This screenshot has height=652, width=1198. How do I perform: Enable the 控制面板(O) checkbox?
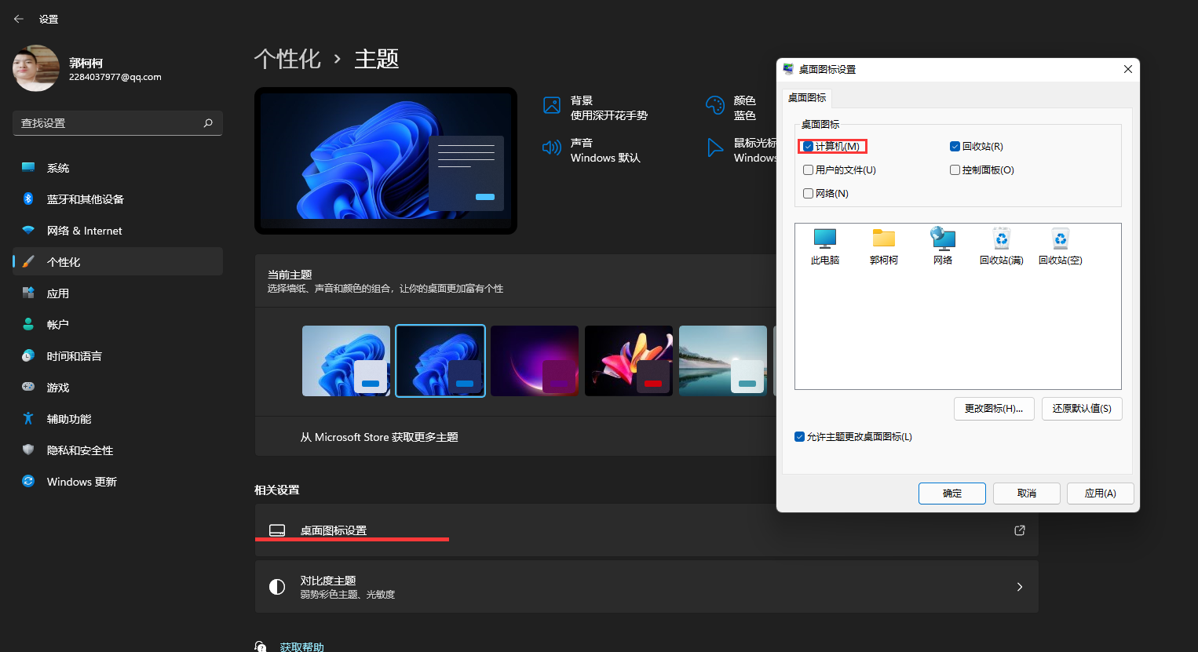point(955,169)
